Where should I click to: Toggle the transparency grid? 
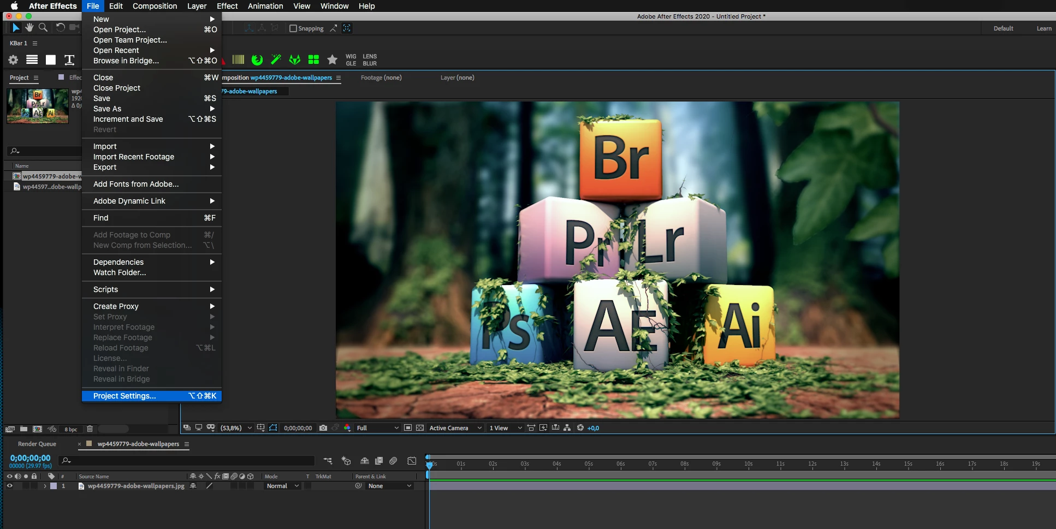pyautogui.click(x=420, y=428)
